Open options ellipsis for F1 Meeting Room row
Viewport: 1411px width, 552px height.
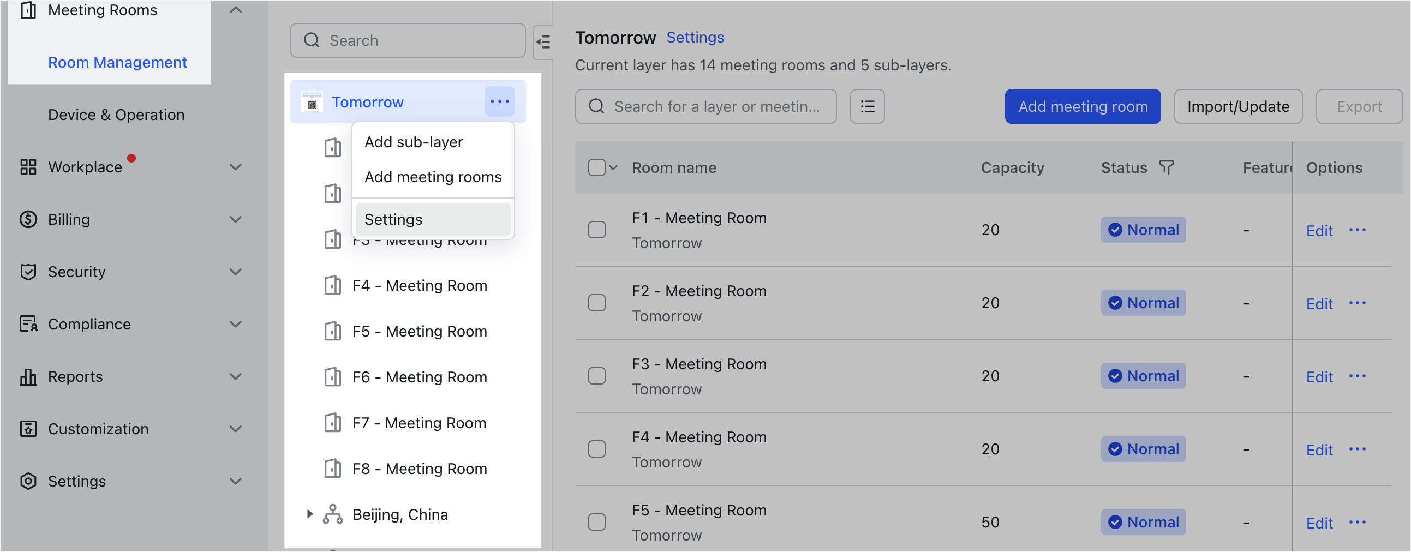click(x=1359, y=230)
